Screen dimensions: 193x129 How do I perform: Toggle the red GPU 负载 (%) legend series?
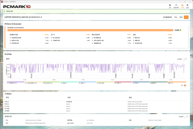click(x=123, y=82)
